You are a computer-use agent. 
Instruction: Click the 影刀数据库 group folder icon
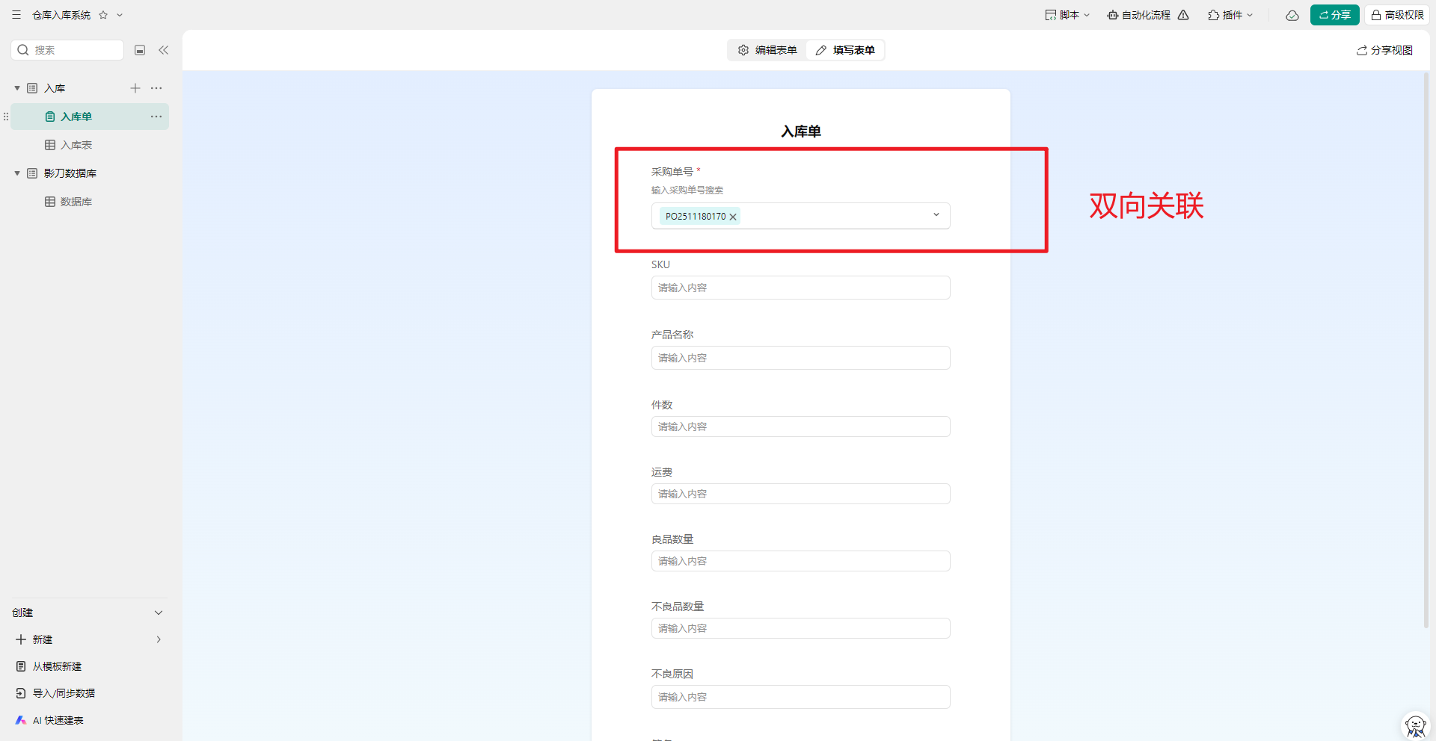(x=32, y=173)
